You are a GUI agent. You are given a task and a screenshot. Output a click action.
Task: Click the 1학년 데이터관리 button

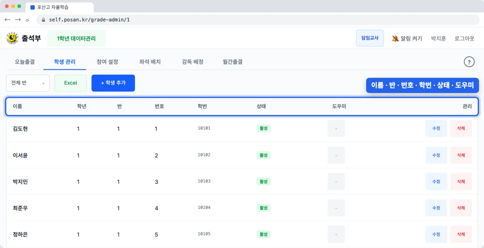point(76,38)
